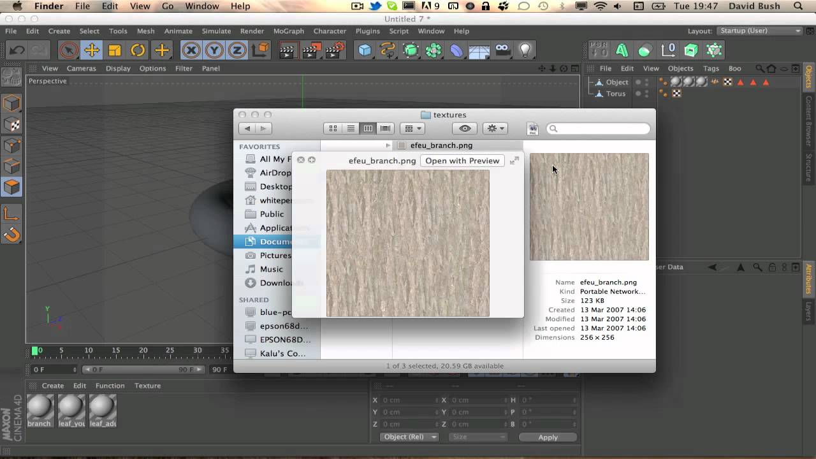The height and width of the screenshot is (459, 816).
Task: Click Render to Picture Viewer icon
Action: tap(312, 50)
